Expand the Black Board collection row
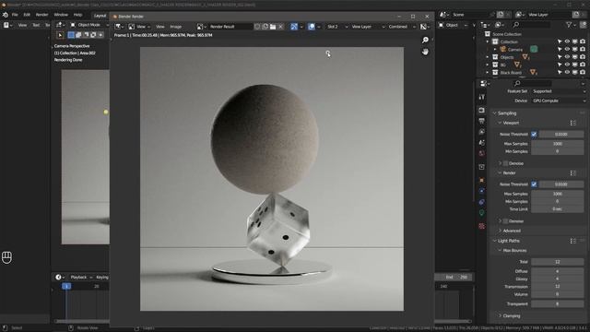 click(x=488, y=72)
